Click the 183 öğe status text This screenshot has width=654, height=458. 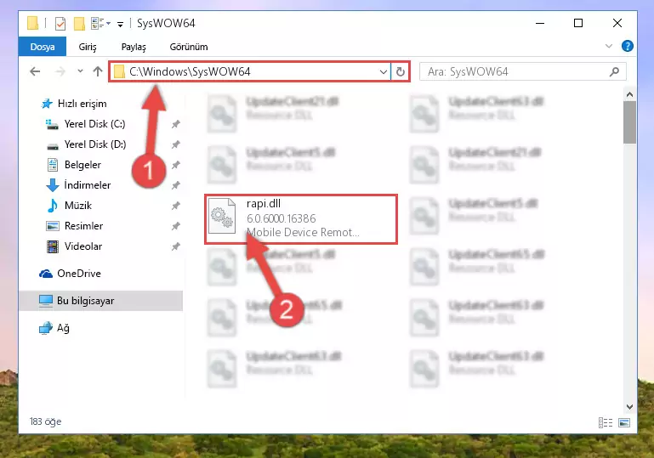[x=45, y=421]
